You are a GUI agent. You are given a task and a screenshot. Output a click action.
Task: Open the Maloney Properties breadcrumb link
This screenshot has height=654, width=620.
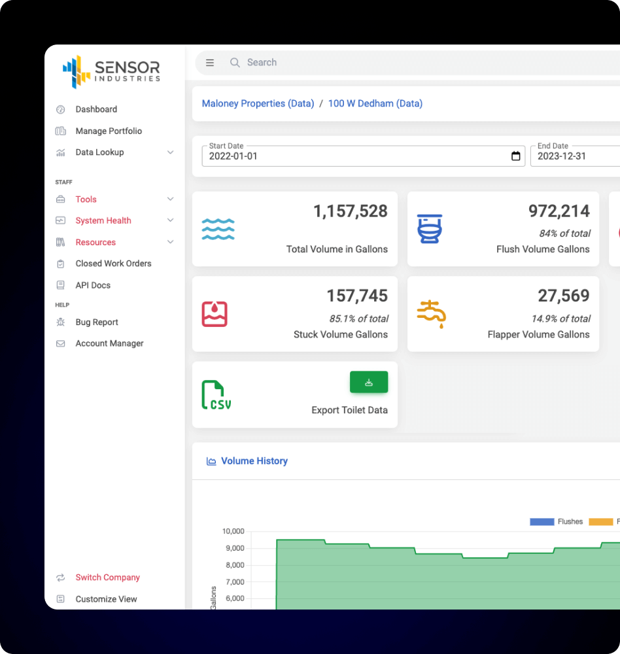[258, 103]
